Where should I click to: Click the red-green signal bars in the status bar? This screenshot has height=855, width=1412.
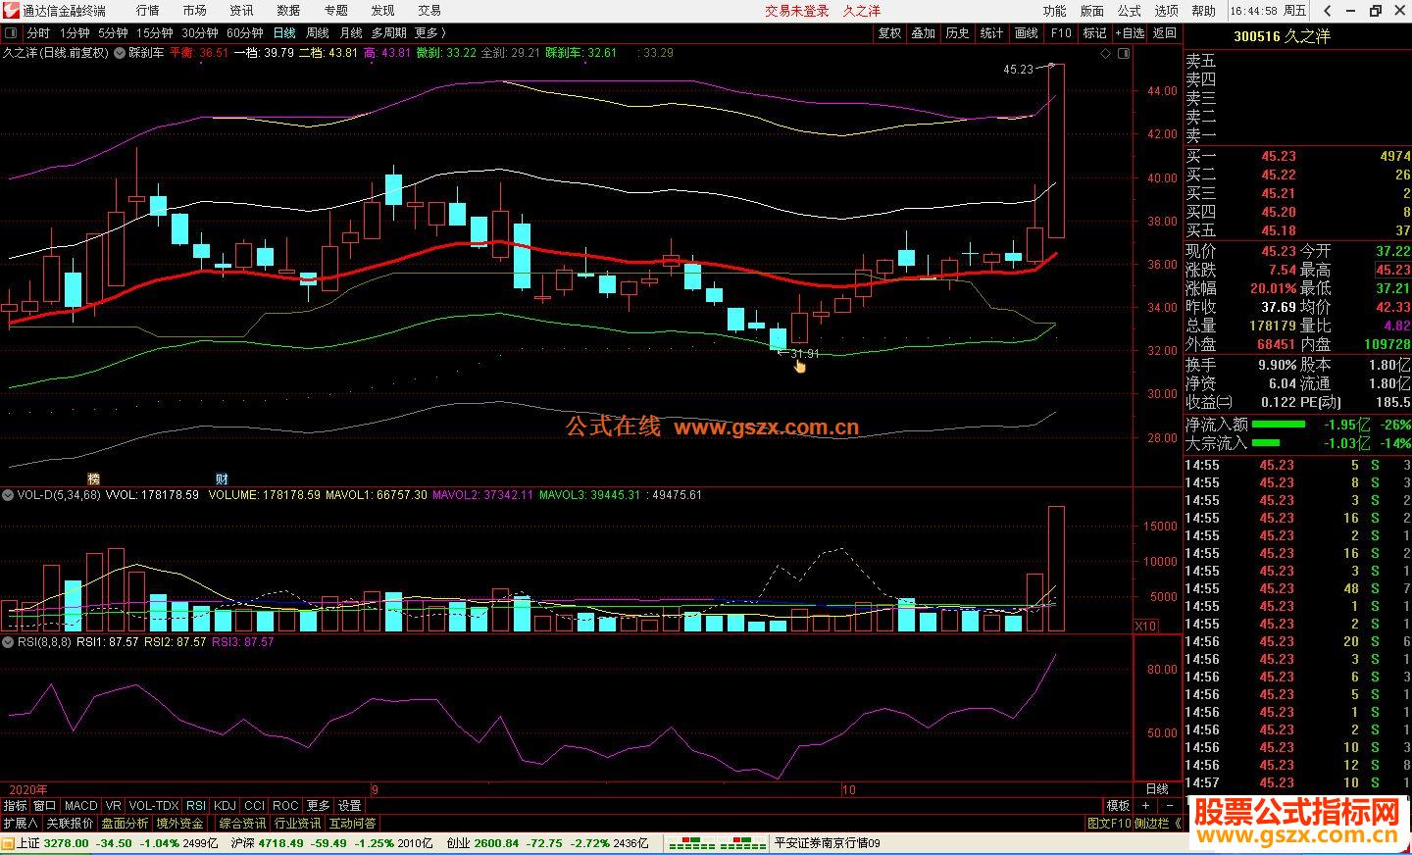[x=717, y=843]
